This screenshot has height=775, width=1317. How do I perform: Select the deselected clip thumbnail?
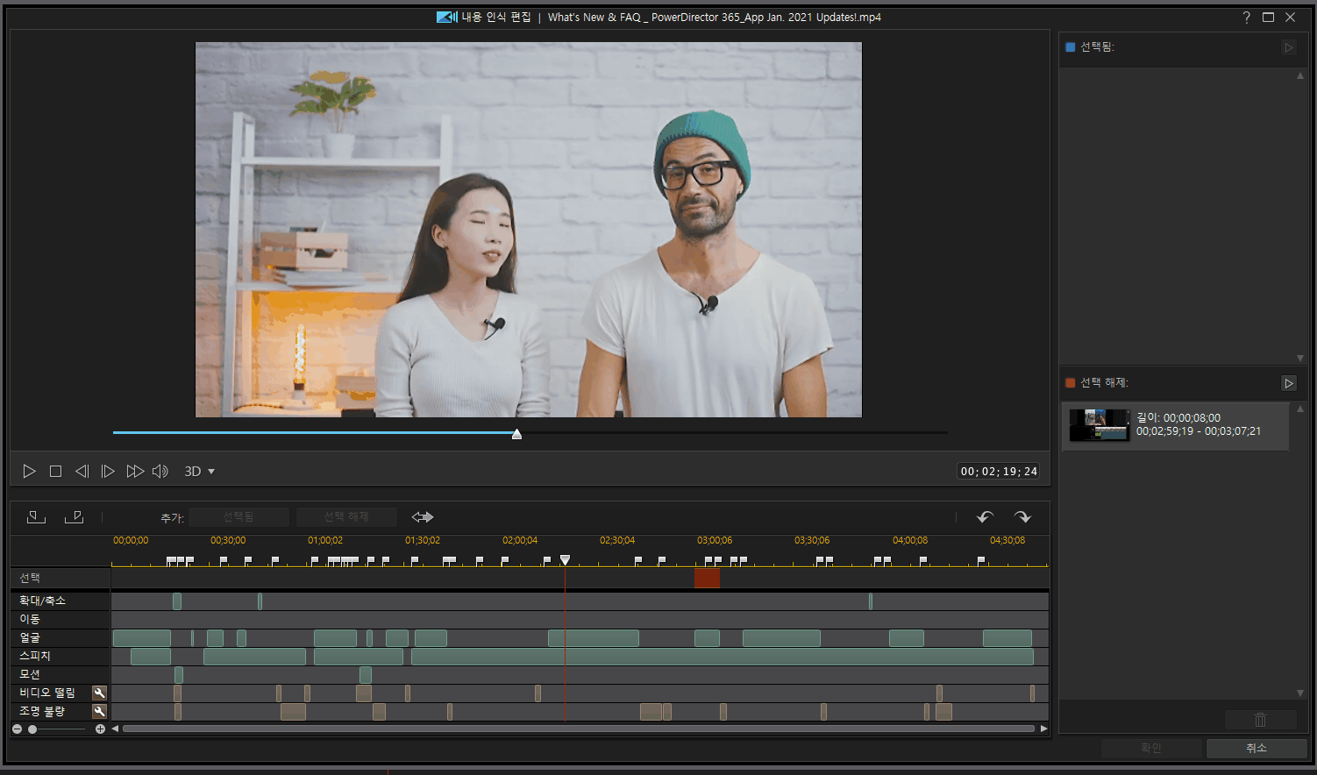click(1099, 425)
